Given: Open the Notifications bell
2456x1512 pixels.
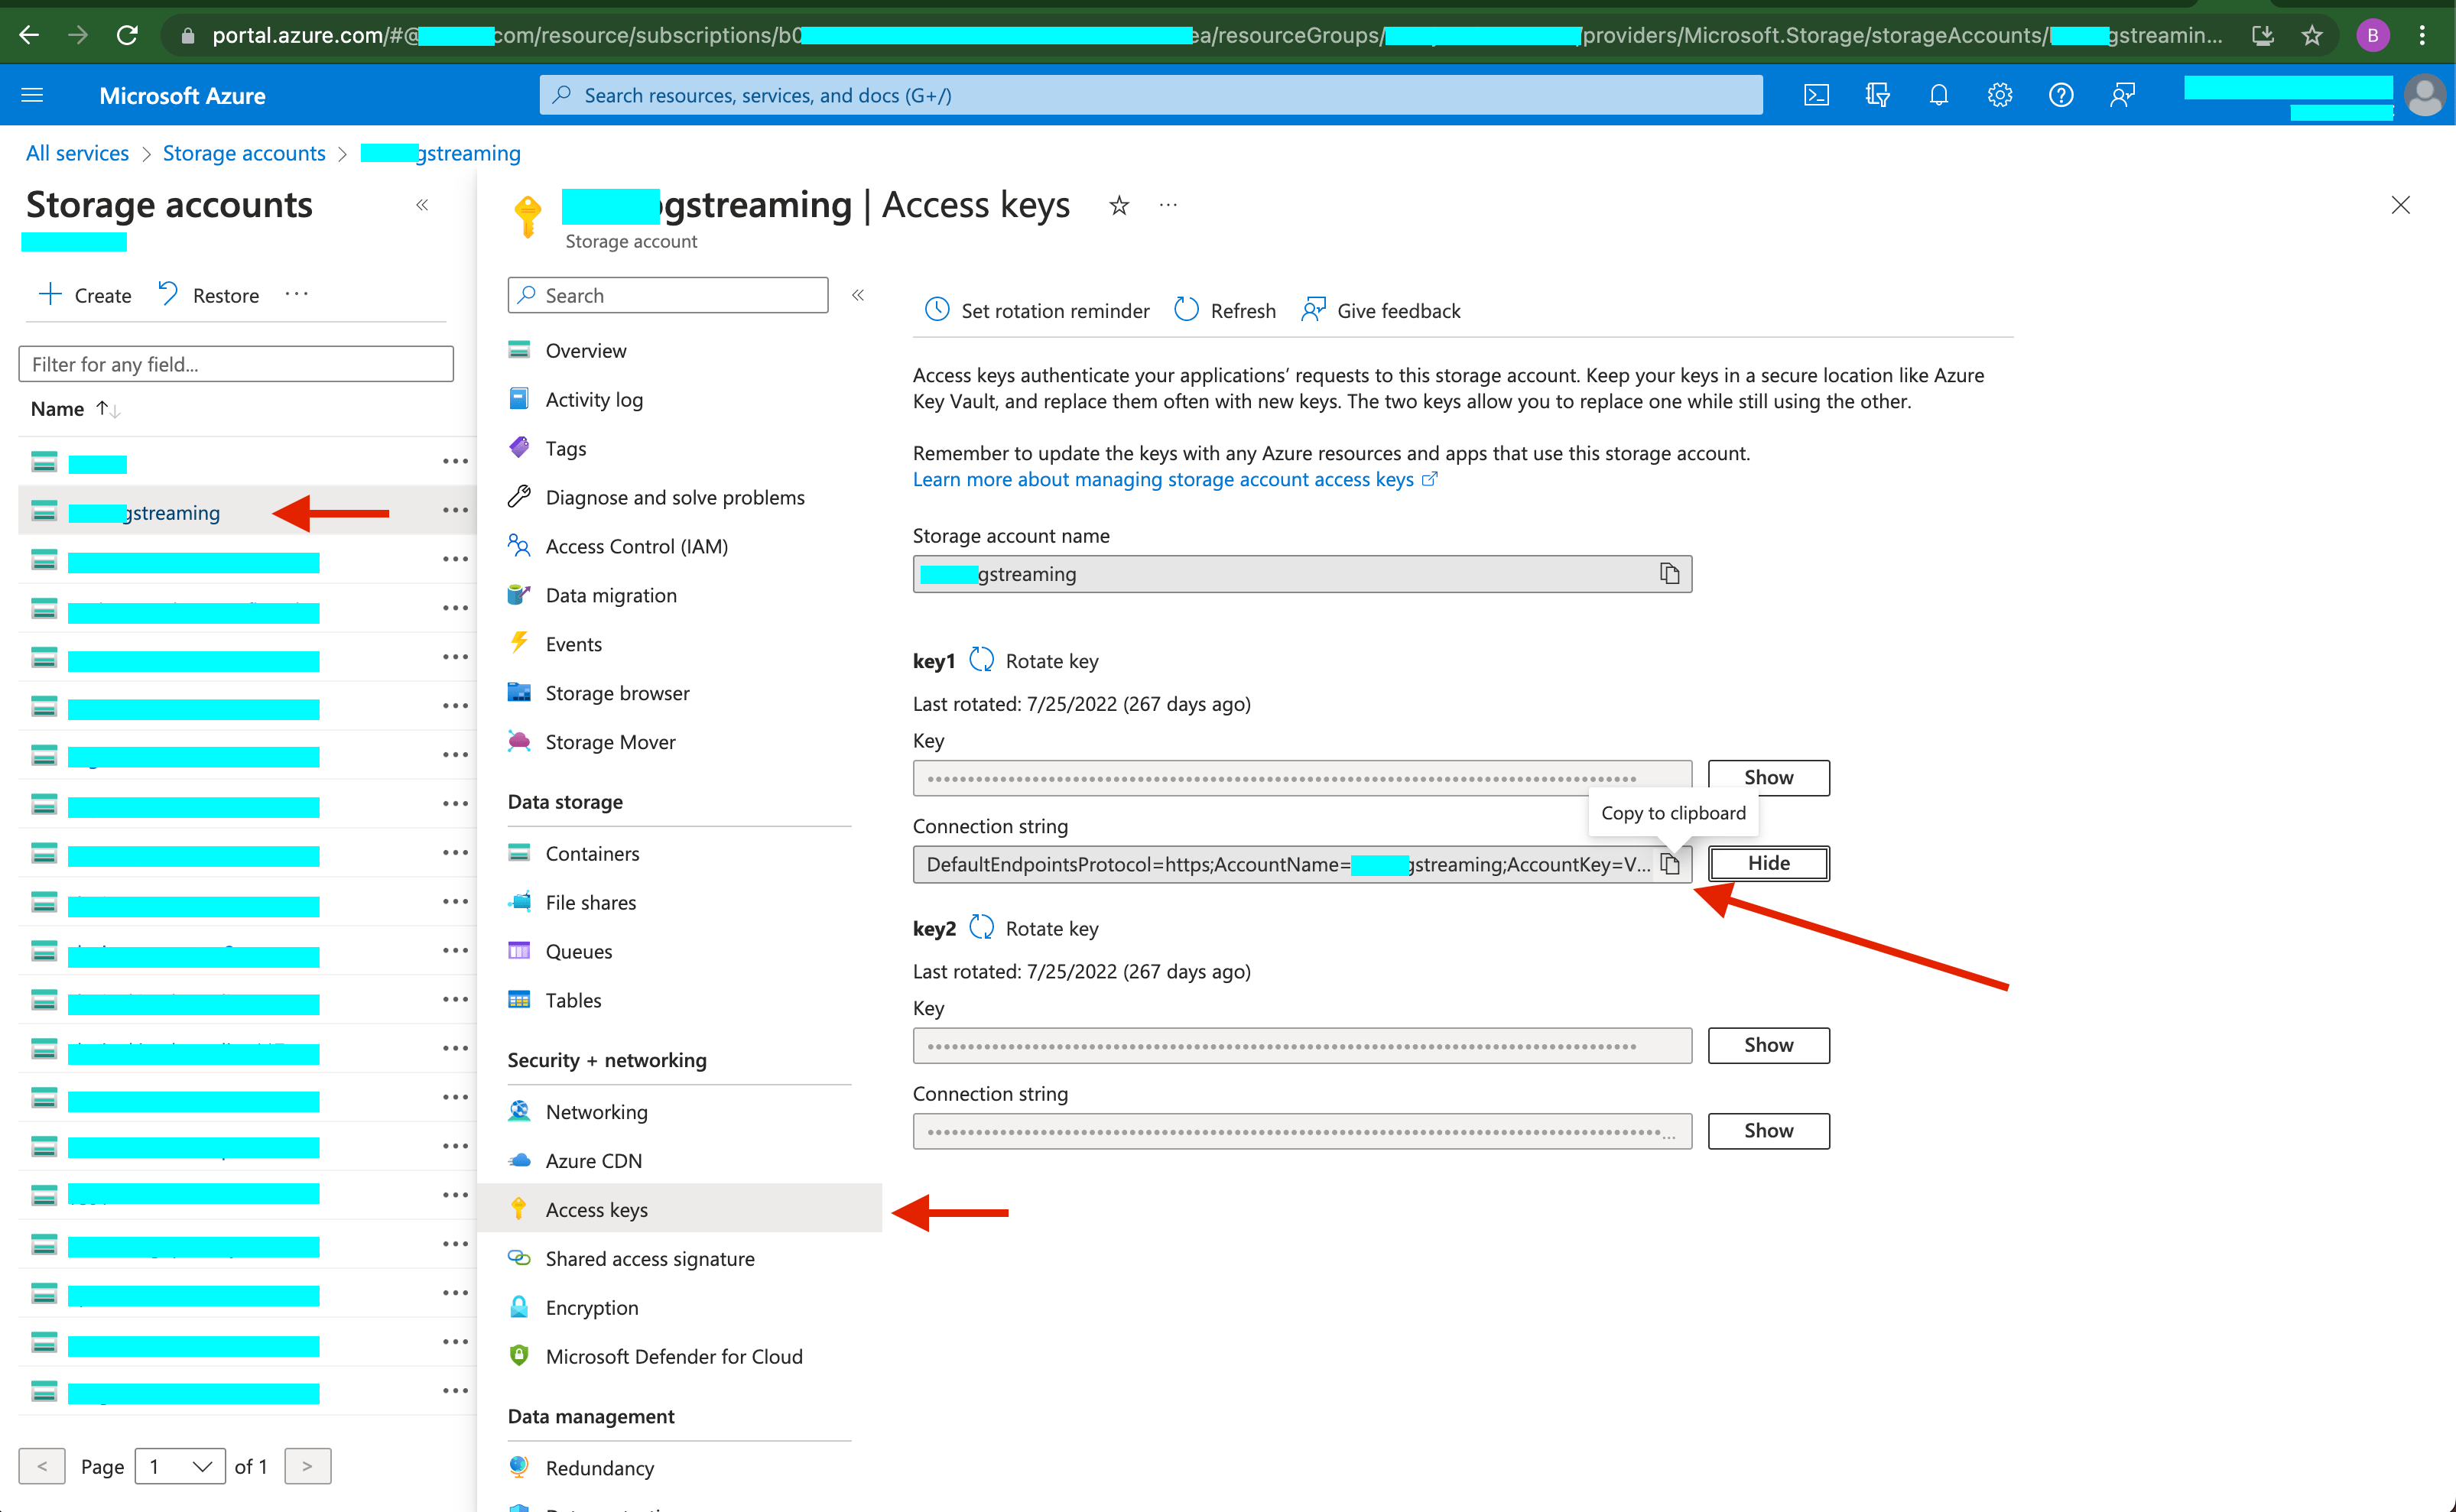Looking at the screenshot, I should coord(1938,94).
